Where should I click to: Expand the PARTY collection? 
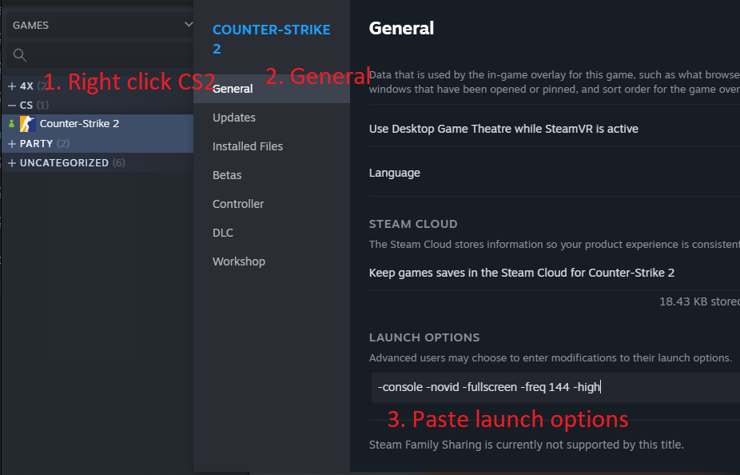click(x=12, y=143)
